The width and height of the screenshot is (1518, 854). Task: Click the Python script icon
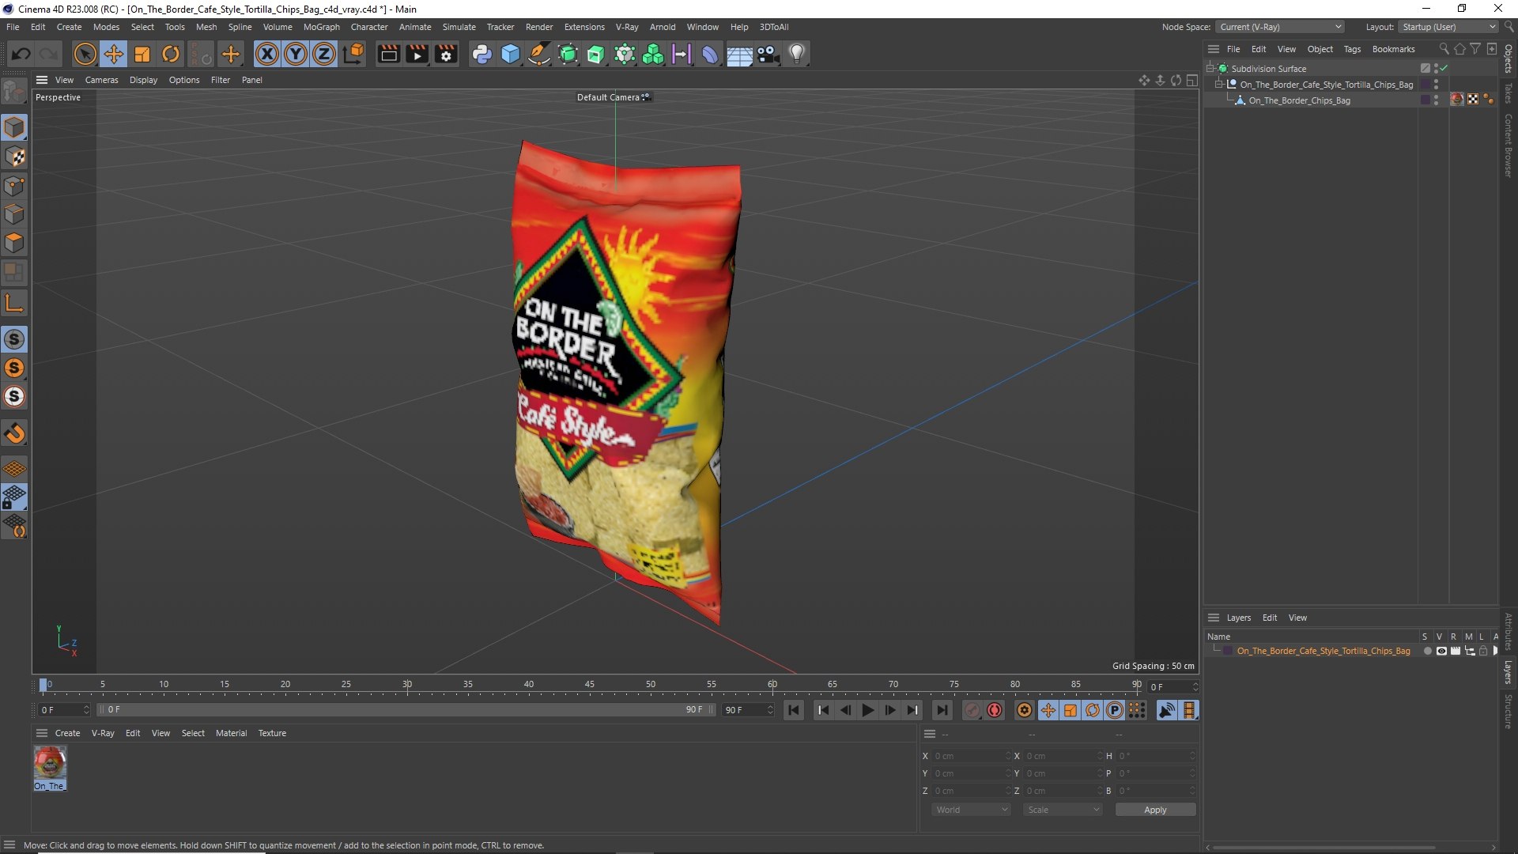click(481, 54)
